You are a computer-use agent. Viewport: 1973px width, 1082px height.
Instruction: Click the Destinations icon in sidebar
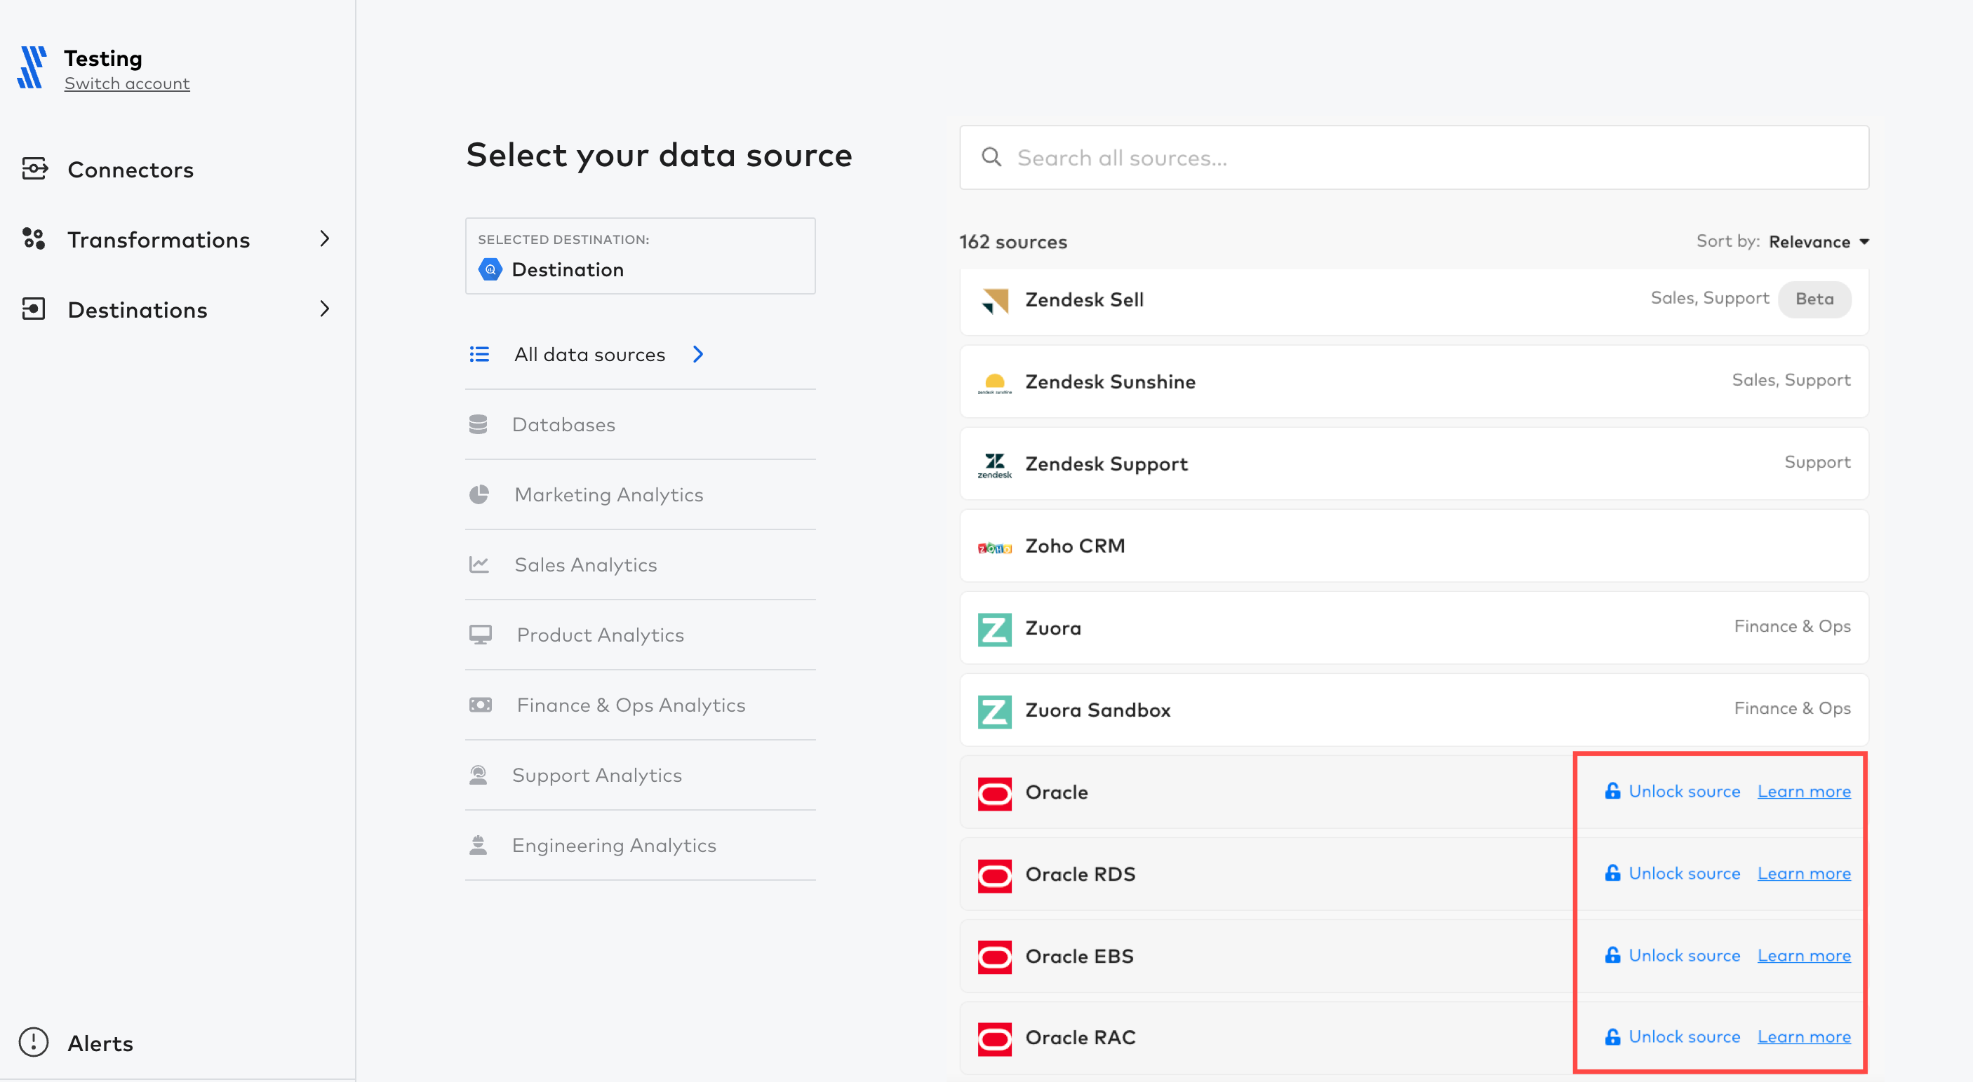click(x=34, y=308)
